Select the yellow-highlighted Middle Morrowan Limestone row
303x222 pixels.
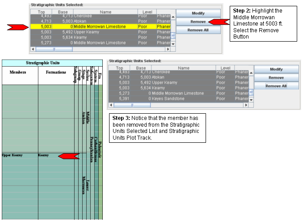point(99,27)
